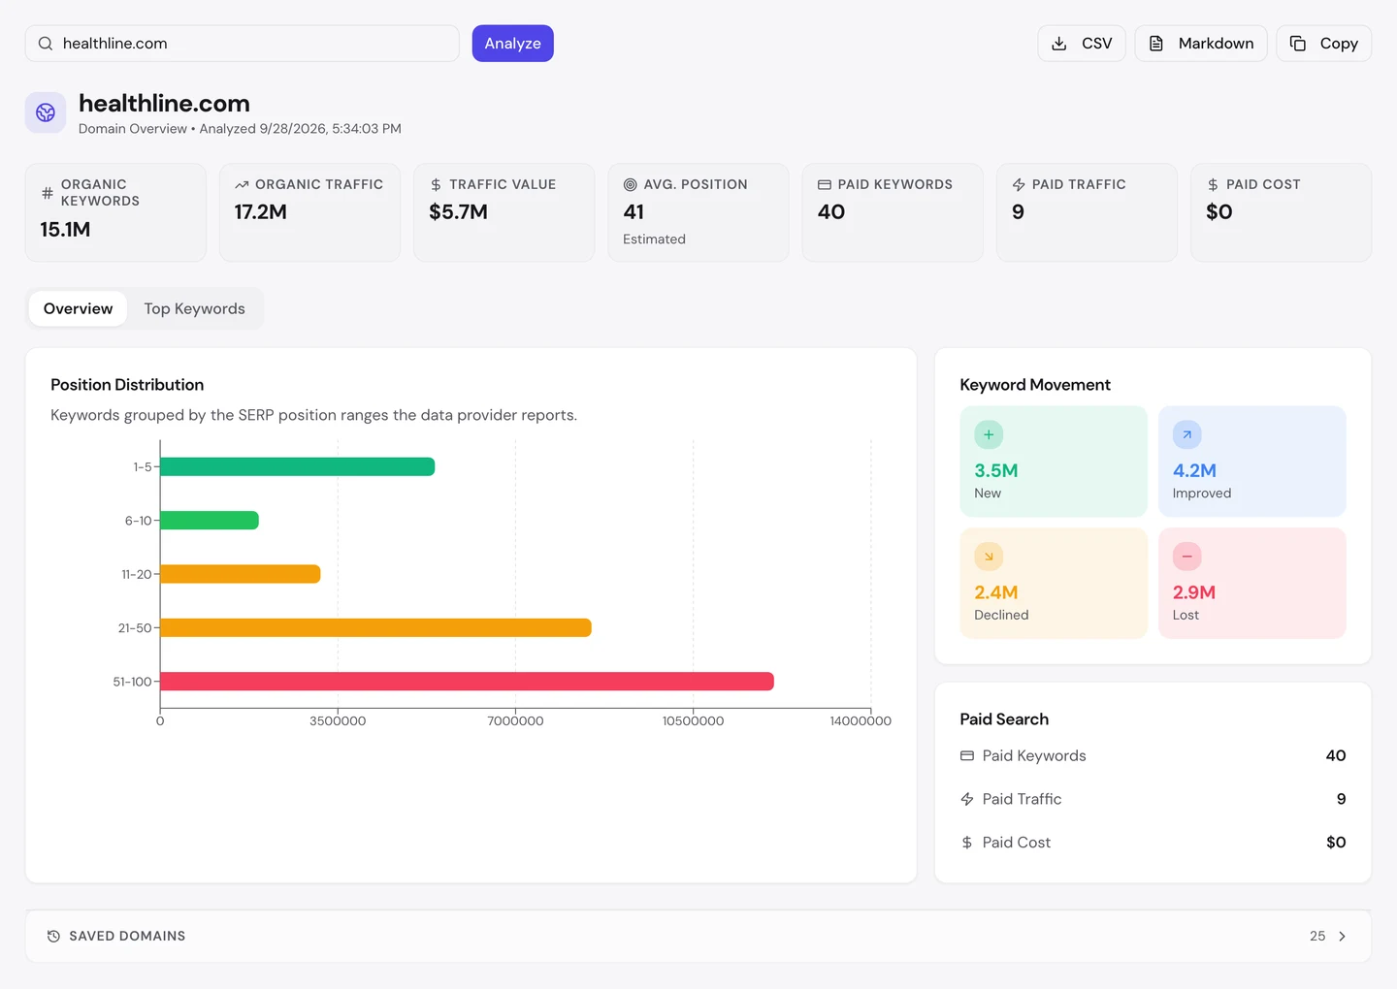This screenshot has width=1397, height=989.
Task: Expand Saved Domains with the chevron
Action: (x=1342, y=937)
